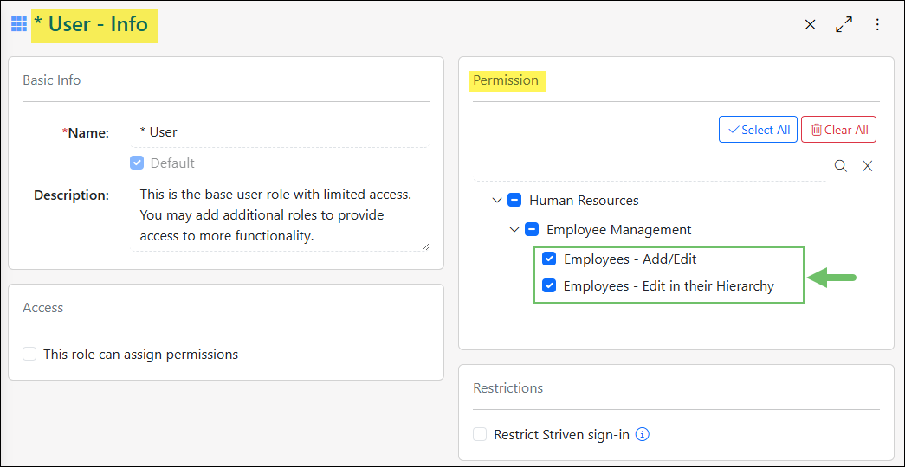The width and height of the screenshot is (905, 467).
Task: Select the Human Resources label
Action: [584, 201]
